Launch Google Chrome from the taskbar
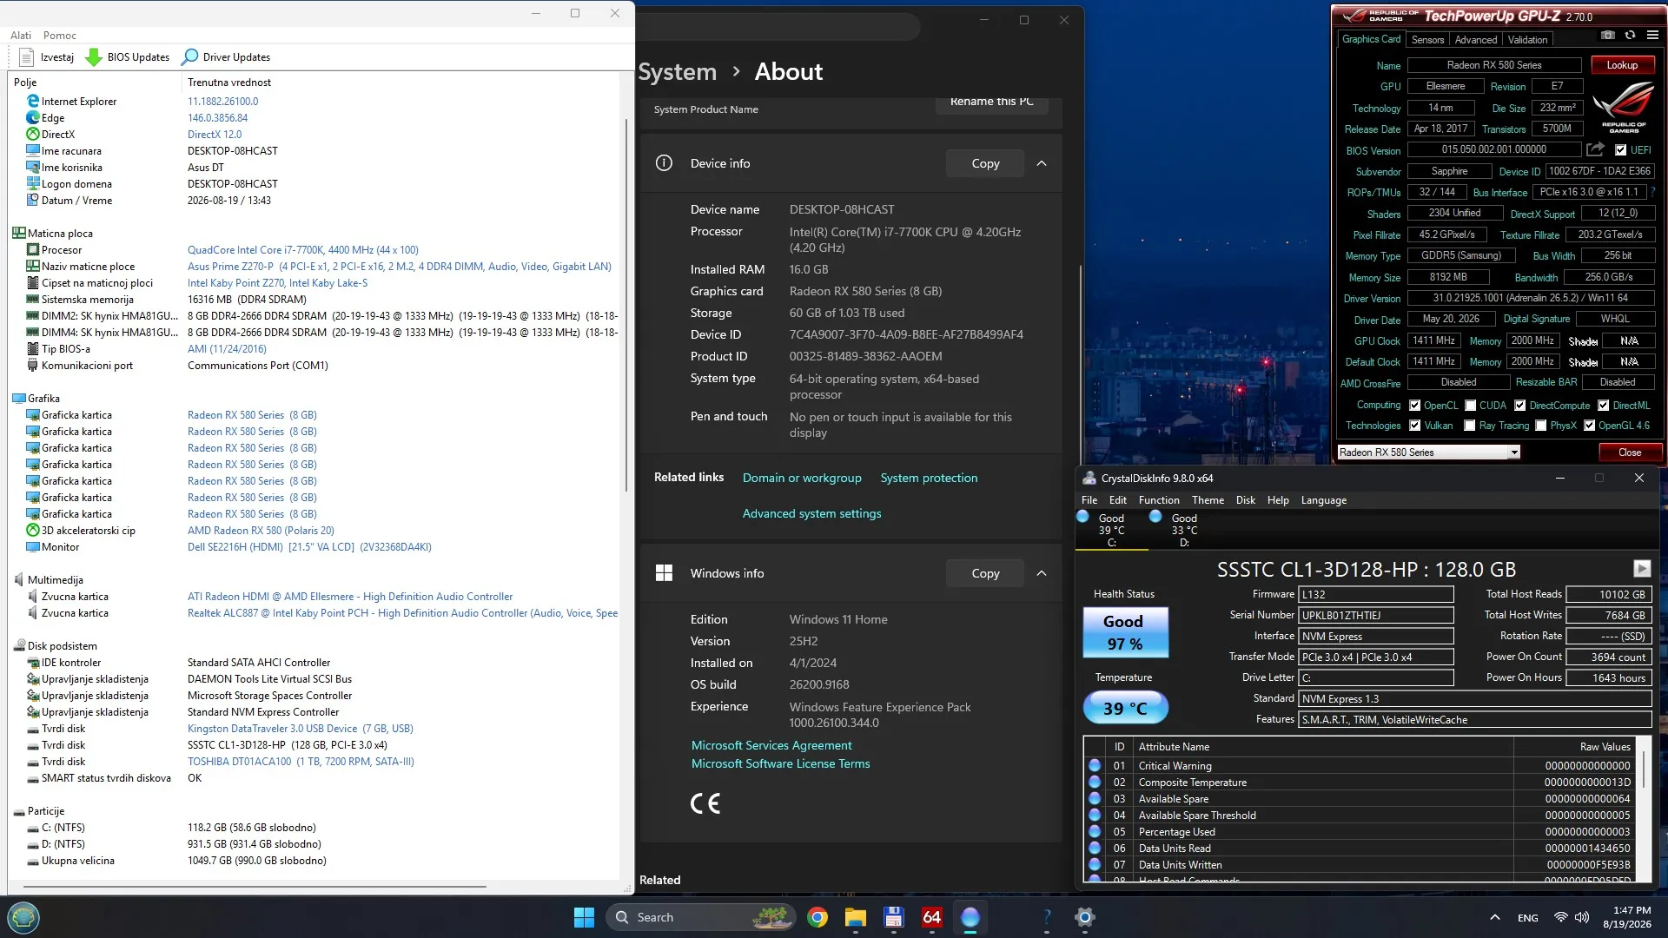This screenshot has width=1668, height=938. (x=817, y=917)
